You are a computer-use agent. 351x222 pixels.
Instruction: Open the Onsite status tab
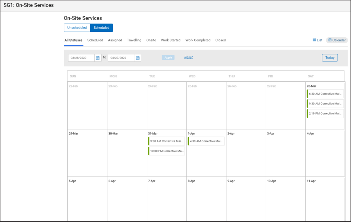[x=151, y=40]
